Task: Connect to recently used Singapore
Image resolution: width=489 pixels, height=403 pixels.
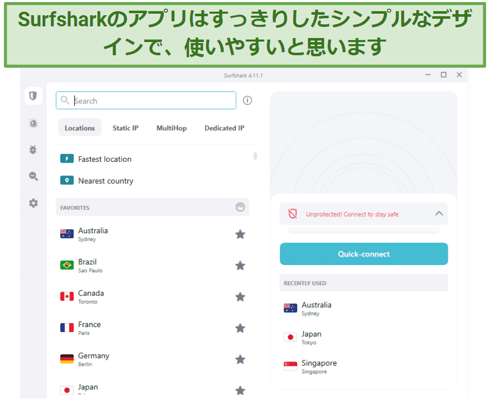Action: point(364,367)
